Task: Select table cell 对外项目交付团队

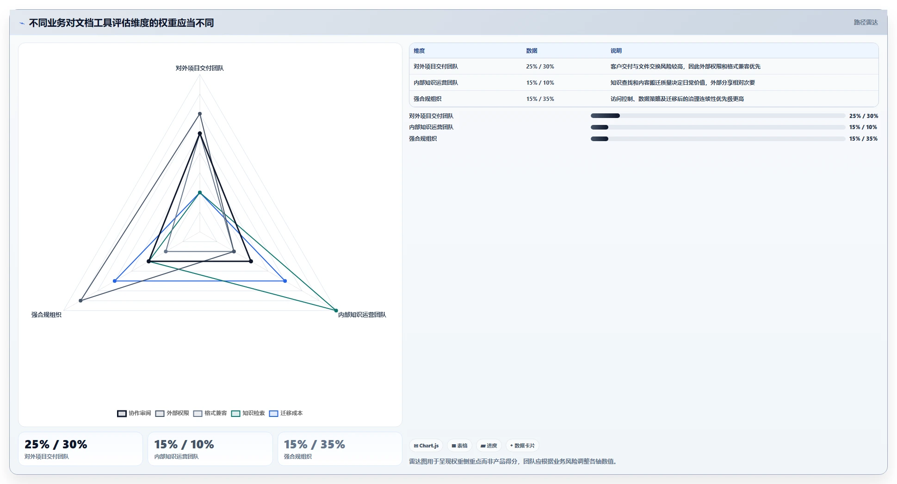Action: tap(436, 67)
